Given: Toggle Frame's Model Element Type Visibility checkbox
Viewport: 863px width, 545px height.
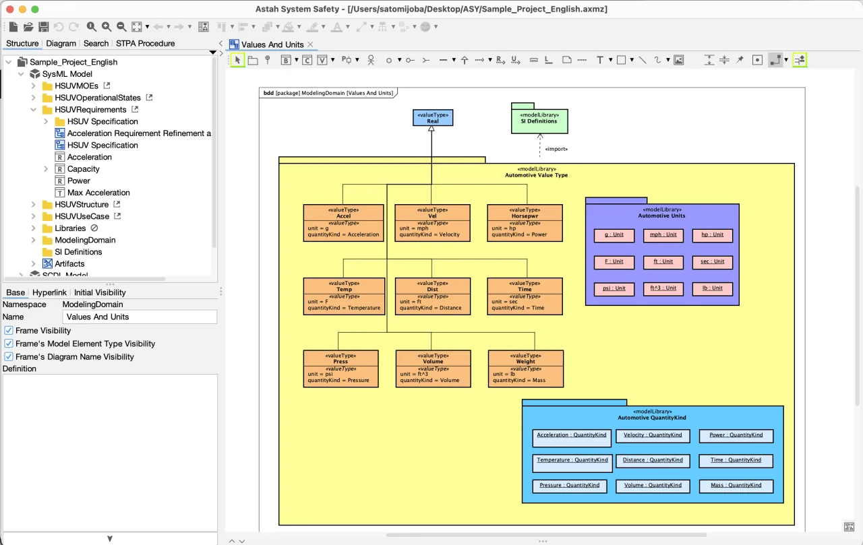Looking at the screenshot, I should pyautogui.click(x=9, y=344).
